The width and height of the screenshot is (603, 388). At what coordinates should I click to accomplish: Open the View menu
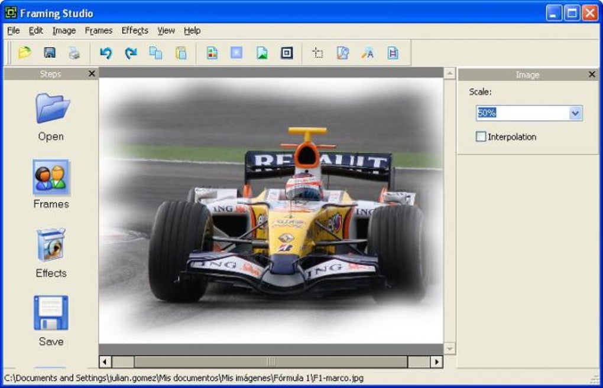click(166, 30)
